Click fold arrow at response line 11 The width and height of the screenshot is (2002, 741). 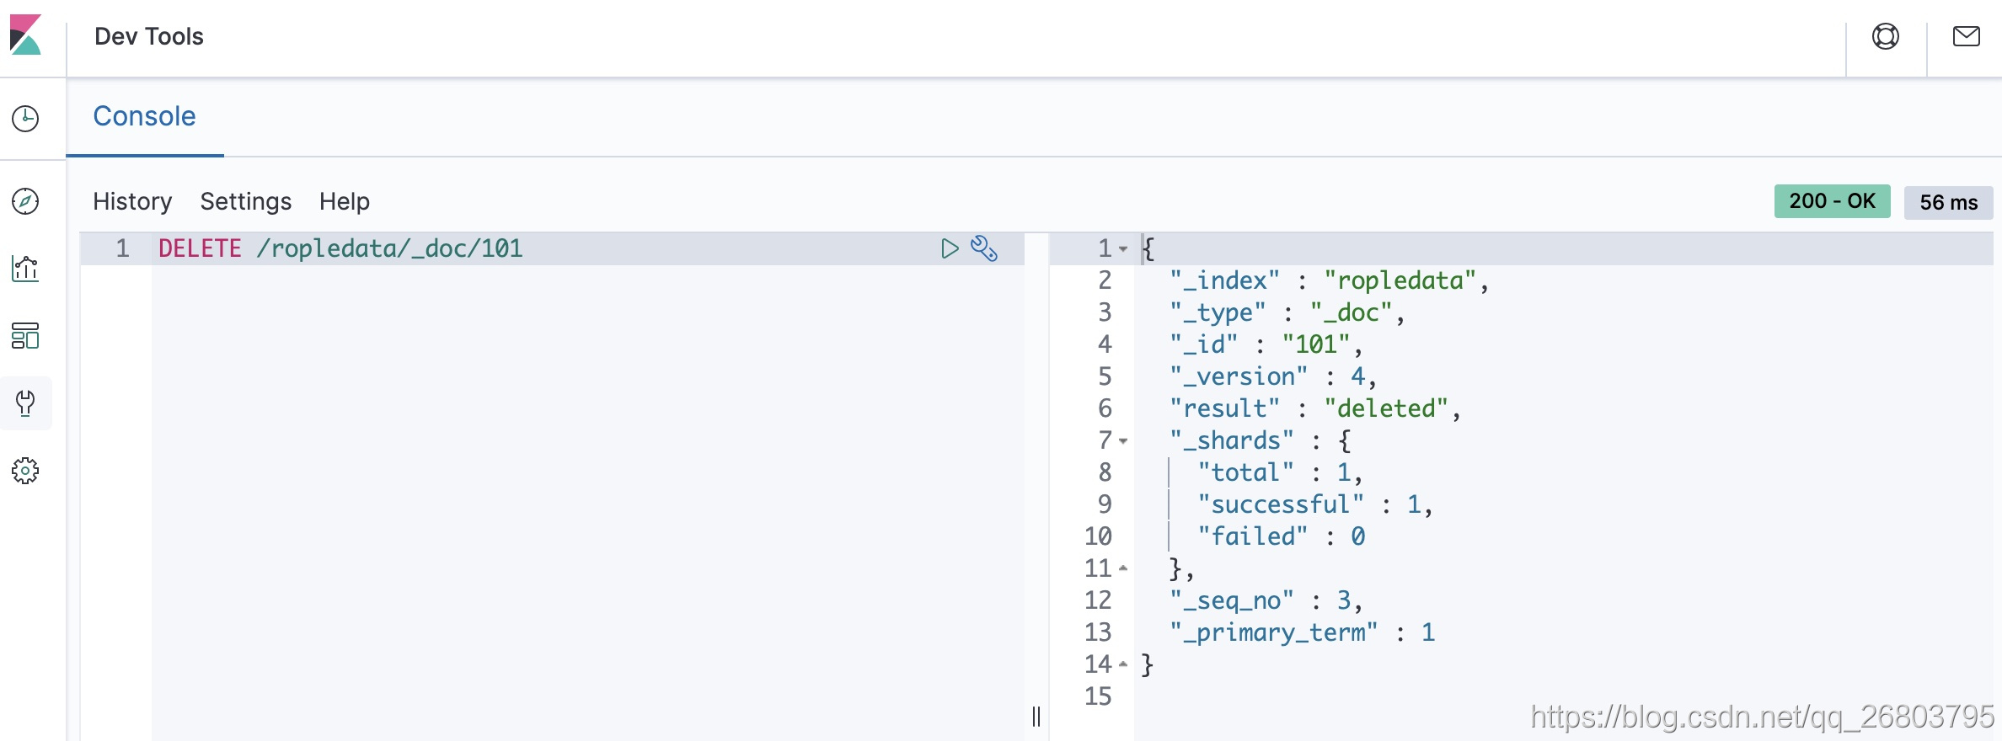[x=1123, y=568]
